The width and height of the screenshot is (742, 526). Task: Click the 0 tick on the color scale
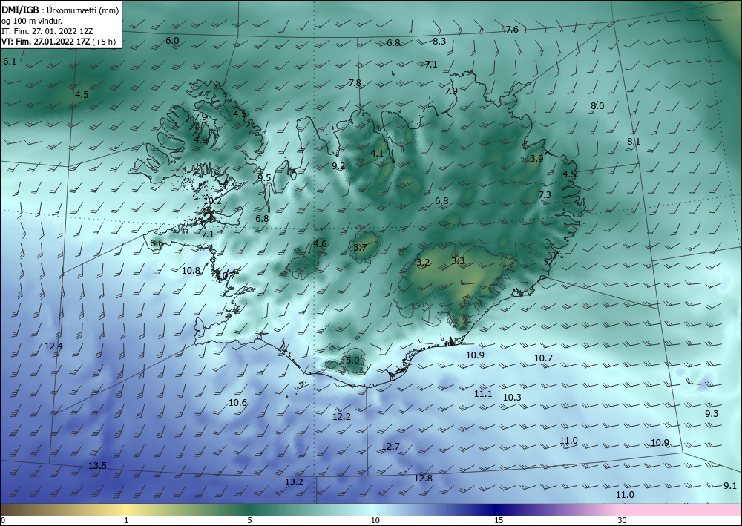point(3,521)
